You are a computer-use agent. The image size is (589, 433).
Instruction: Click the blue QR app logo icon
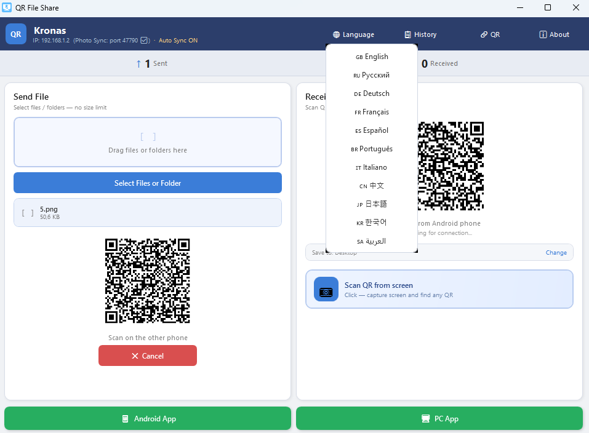(15, 34)
